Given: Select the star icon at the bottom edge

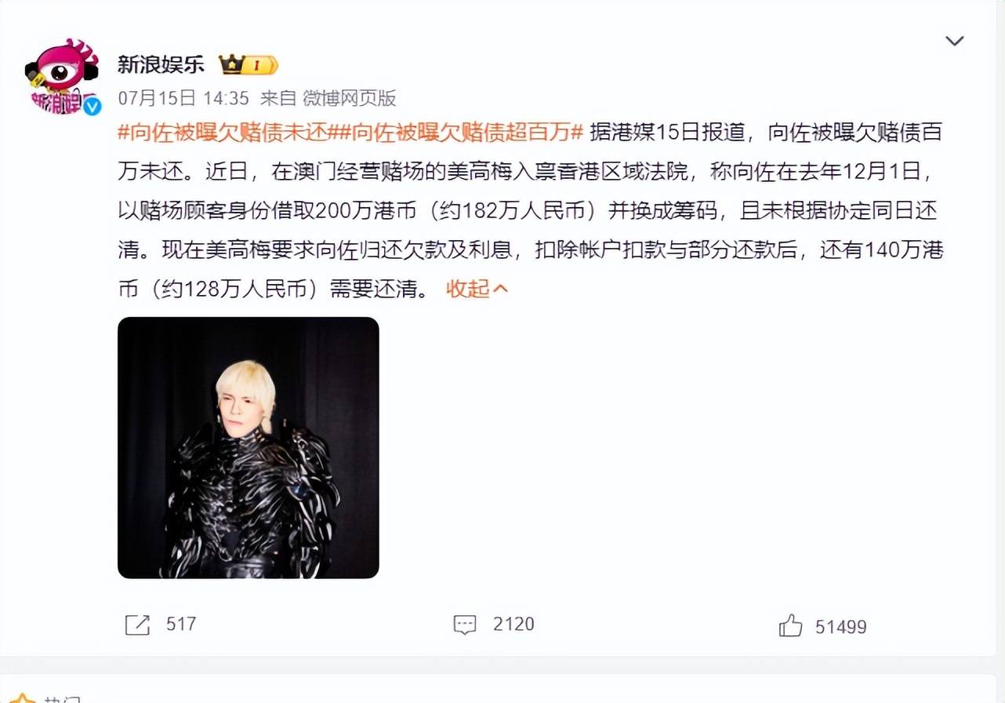Looking at the screenshot, I should [x=22, y=698].
